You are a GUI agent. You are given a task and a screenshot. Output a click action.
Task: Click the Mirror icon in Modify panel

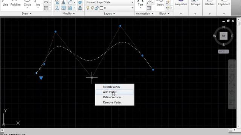pos(63,2)
